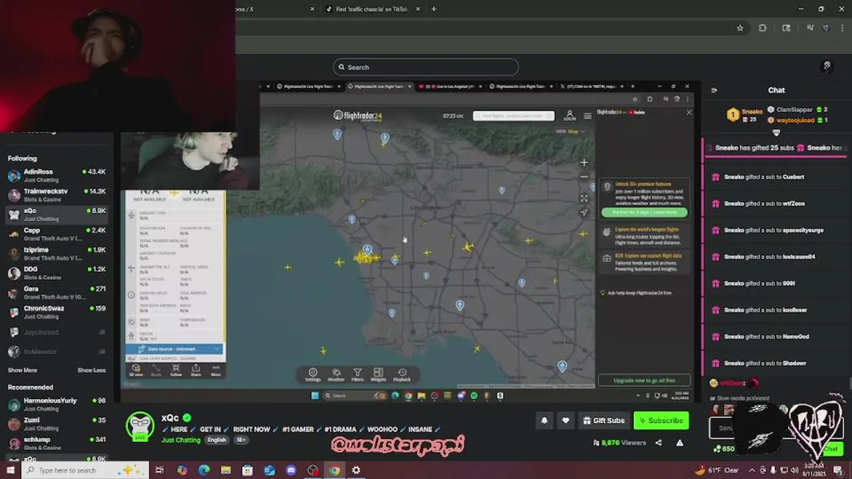Image resolution: width=852 pixels, height=479 pixels.
Task: Click the green try-free premium button
Action: point(644,212)
